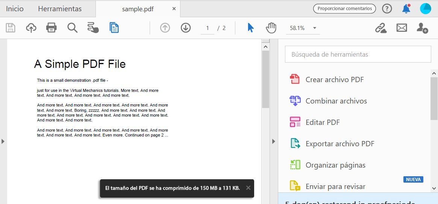
Task: Open notifications bell
Action: coord(406,9)
